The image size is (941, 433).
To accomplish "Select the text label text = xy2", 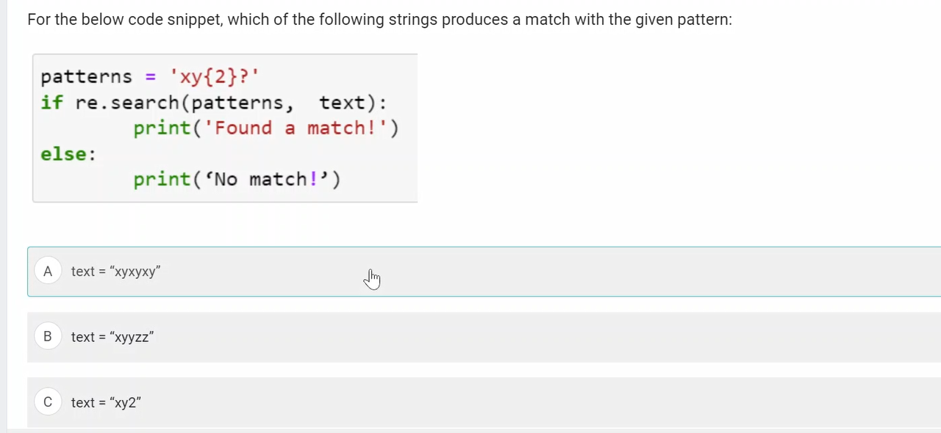I will pyautogui.click(x=105, y=402).
